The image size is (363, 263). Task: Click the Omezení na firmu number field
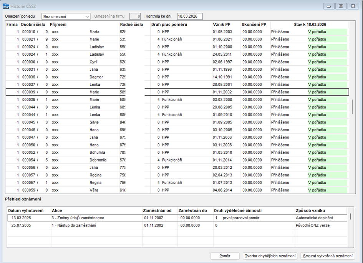point(135,16)
